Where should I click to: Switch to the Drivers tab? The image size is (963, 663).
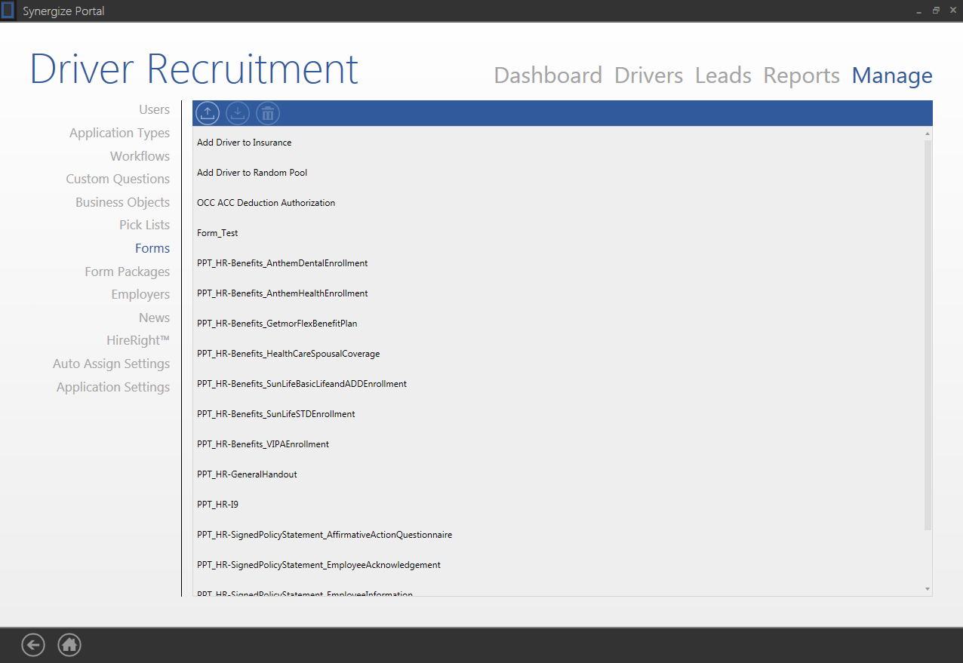point(648,75)
